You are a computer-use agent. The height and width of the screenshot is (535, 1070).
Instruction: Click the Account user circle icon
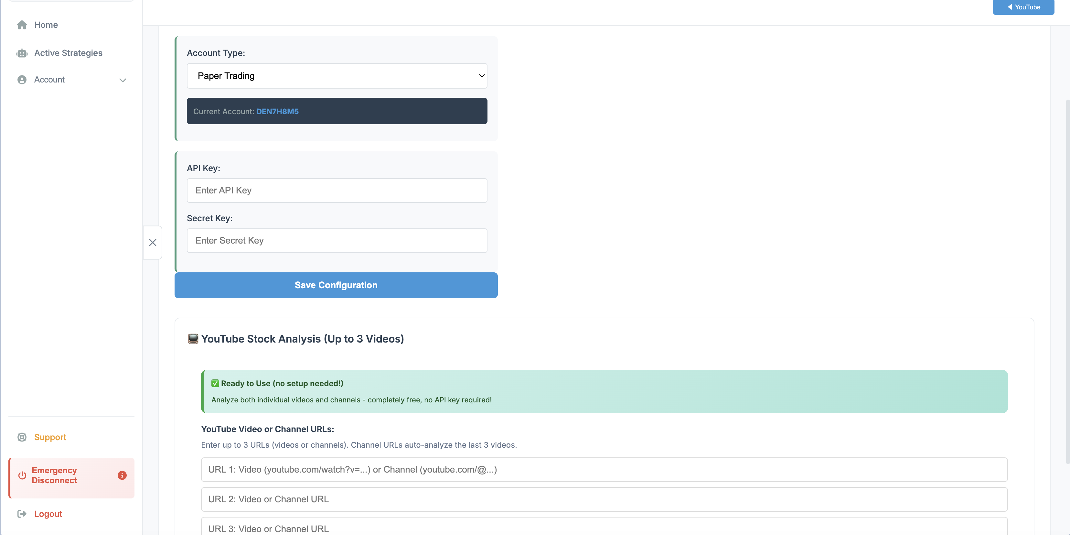[22, 80]
